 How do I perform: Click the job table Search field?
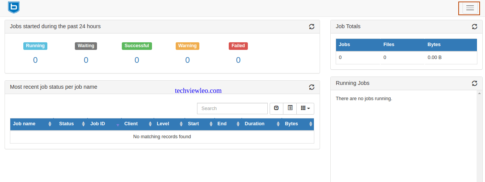[232, 109]
